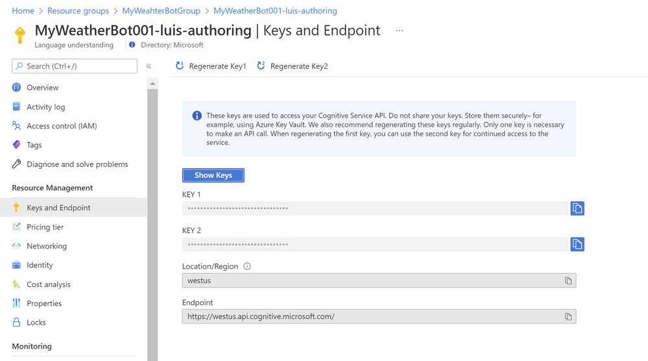Click the Directory info icon
Viewport: 648px width, 361px height.
(132, 45)
